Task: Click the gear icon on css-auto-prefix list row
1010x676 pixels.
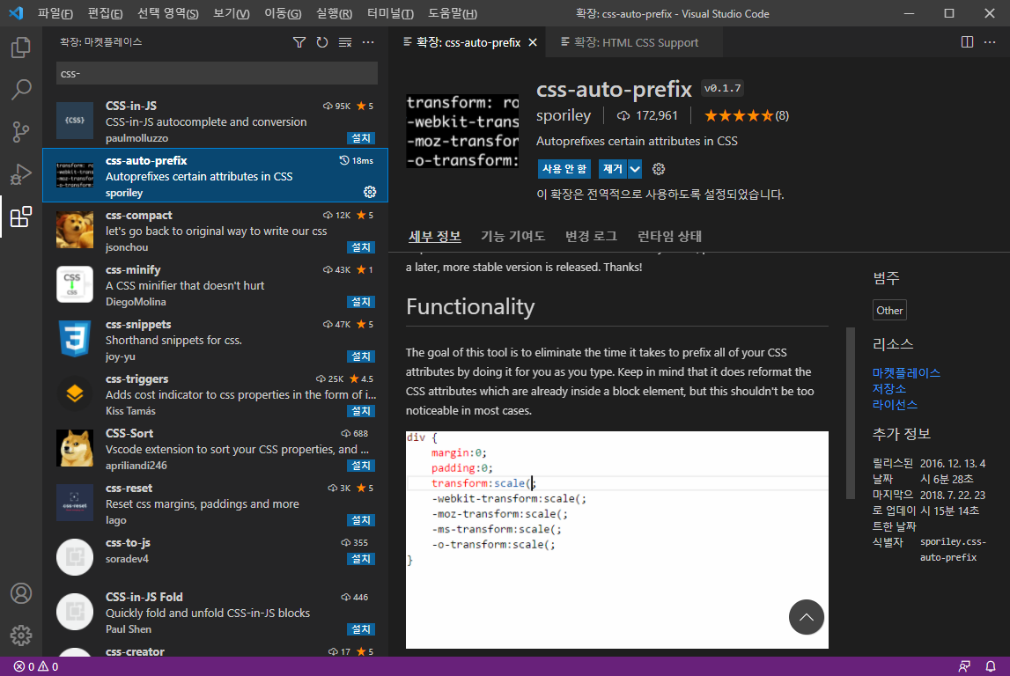Action: coord(370,192)
